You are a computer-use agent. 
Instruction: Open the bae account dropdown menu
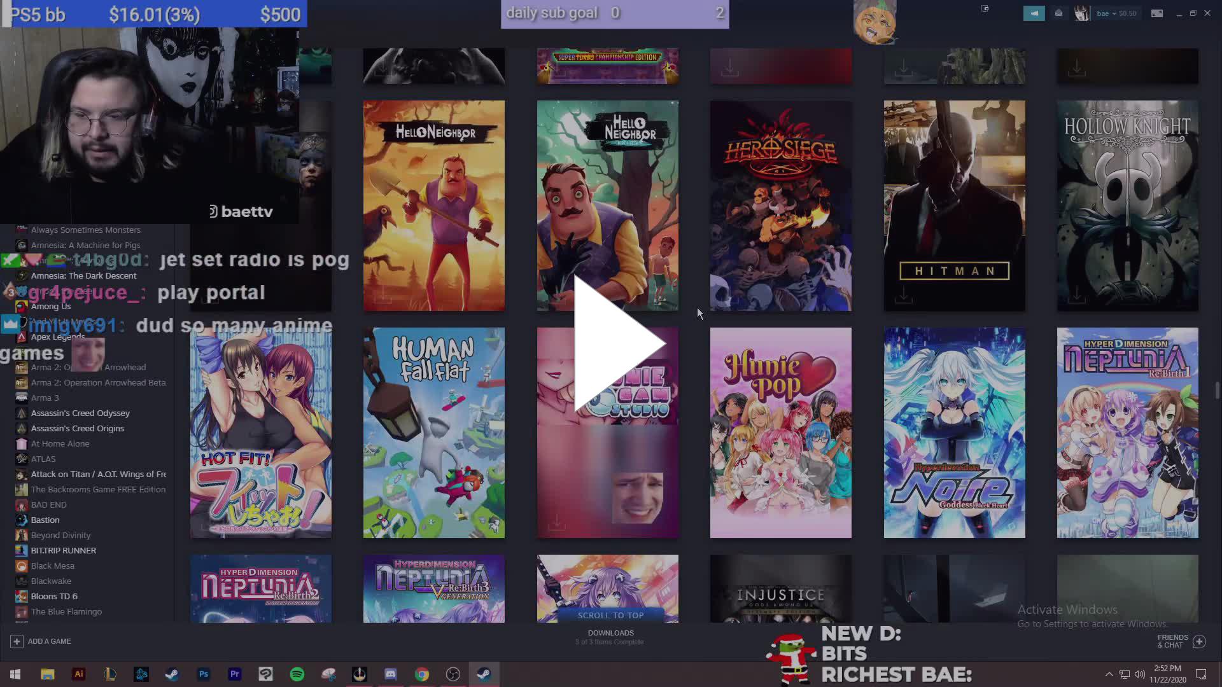1106,13
